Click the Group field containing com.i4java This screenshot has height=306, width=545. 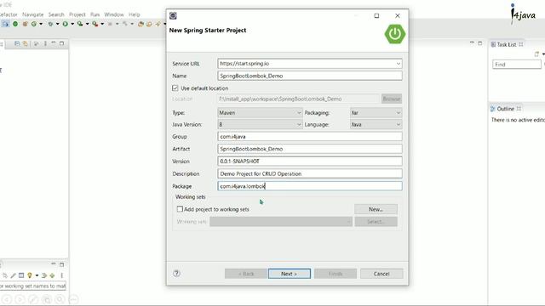(x=310, y=136)
